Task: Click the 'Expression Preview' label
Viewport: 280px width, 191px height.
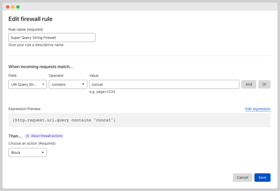Action: 24,109
